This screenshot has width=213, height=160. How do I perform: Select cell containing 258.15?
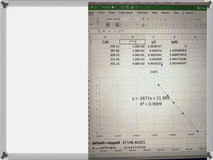point(105,46)
